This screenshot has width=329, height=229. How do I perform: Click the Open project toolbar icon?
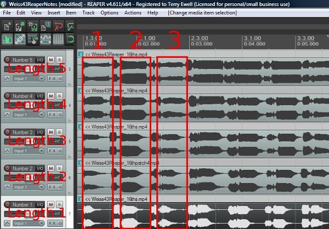point(20,26)
